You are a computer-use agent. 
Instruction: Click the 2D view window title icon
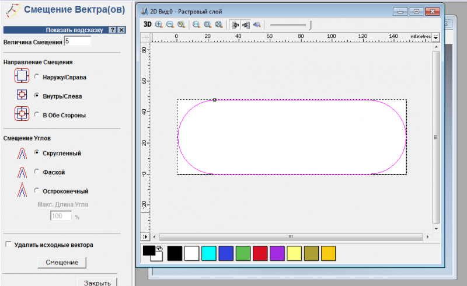click(144, 11)
